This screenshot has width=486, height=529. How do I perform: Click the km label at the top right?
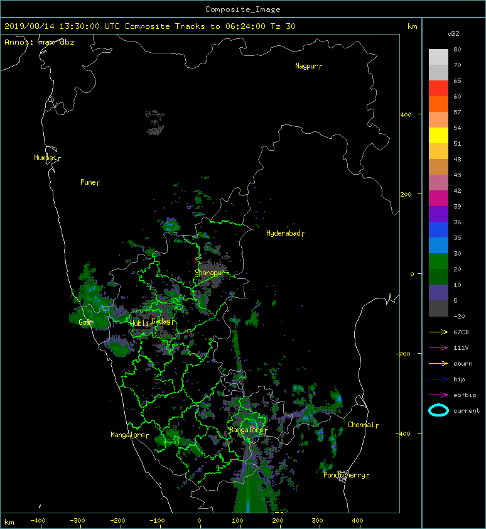click(412, 26)
